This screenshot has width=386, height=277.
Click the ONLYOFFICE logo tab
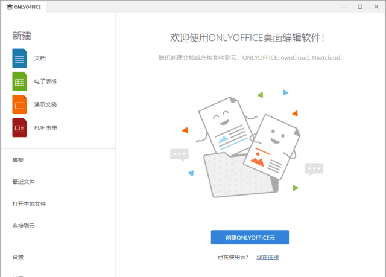(24, 7)
